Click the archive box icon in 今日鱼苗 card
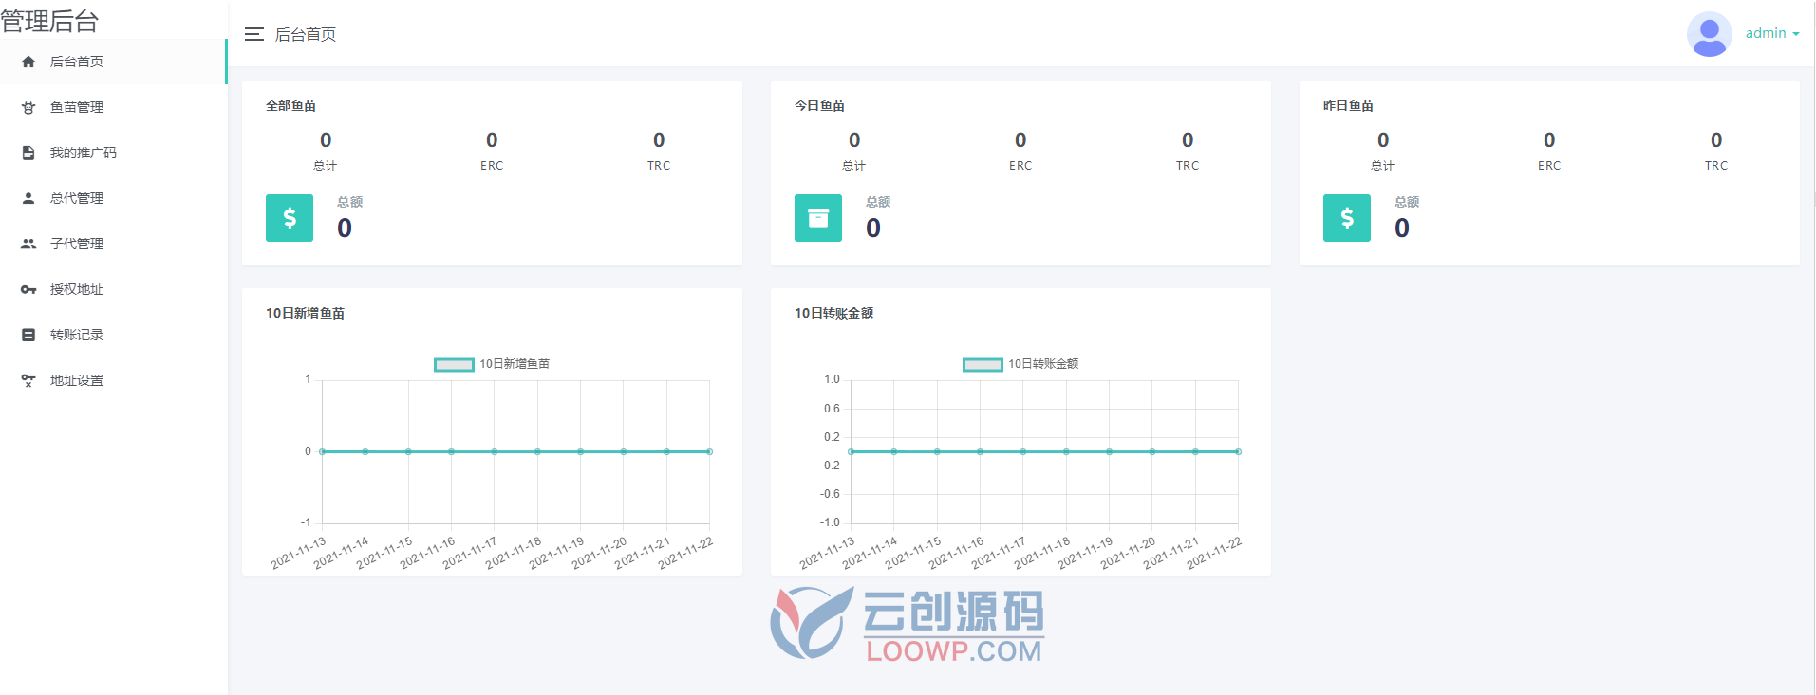Image resolution: width=1816 pixels, height=695 pixels. coord(818,218)
